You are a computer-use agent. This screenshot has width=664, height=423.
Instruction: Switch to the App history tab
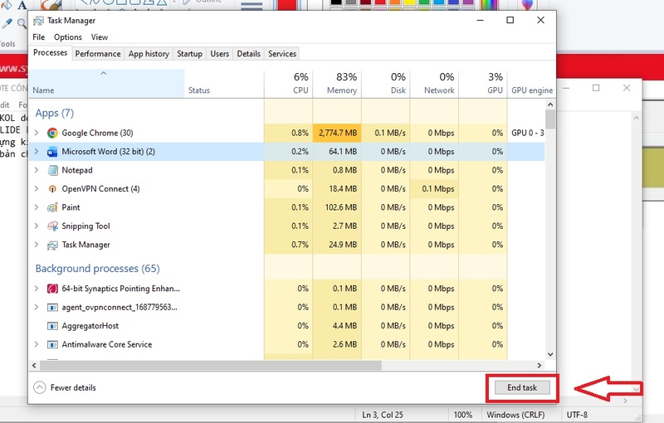(x=149, y=54)
